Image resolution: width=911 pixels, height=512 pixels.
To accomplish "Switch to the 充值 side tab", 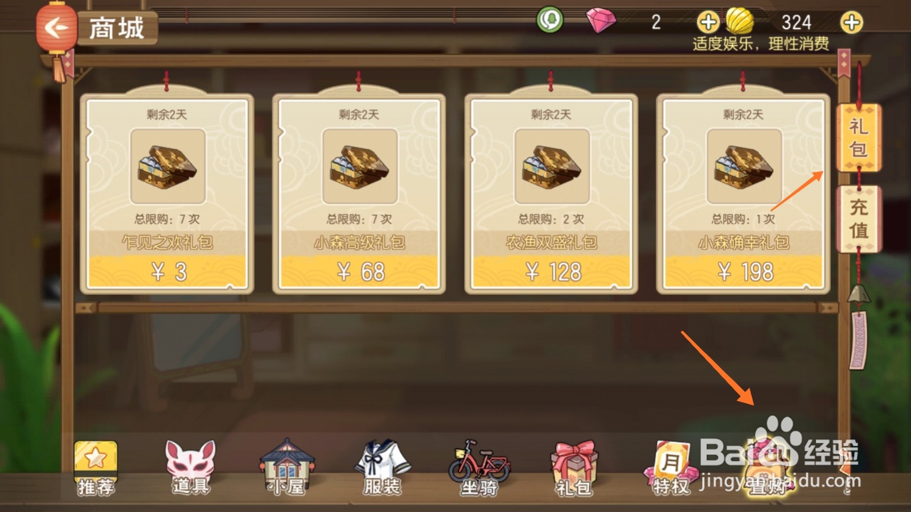I will pyautogui.click(x=859, y=219).
